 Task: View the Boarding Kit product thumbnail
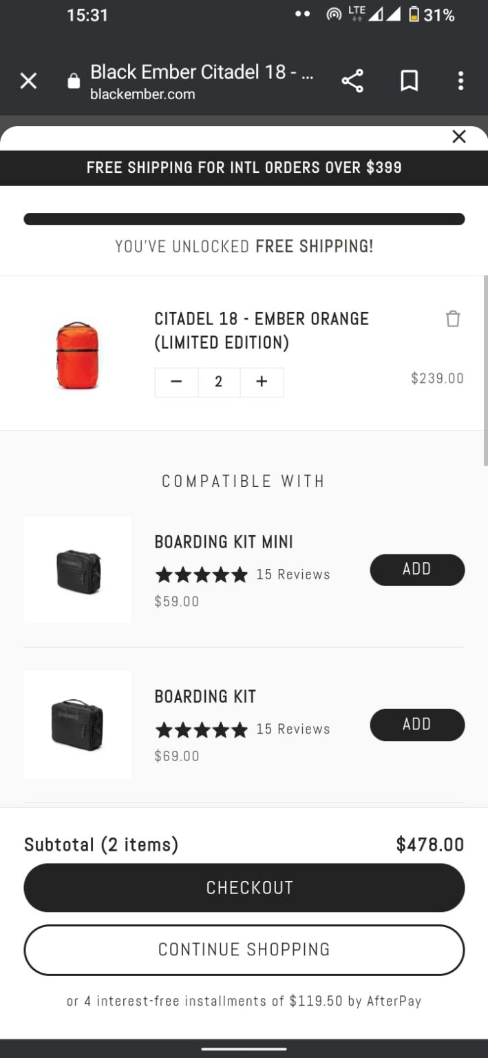tap(76, 725)
